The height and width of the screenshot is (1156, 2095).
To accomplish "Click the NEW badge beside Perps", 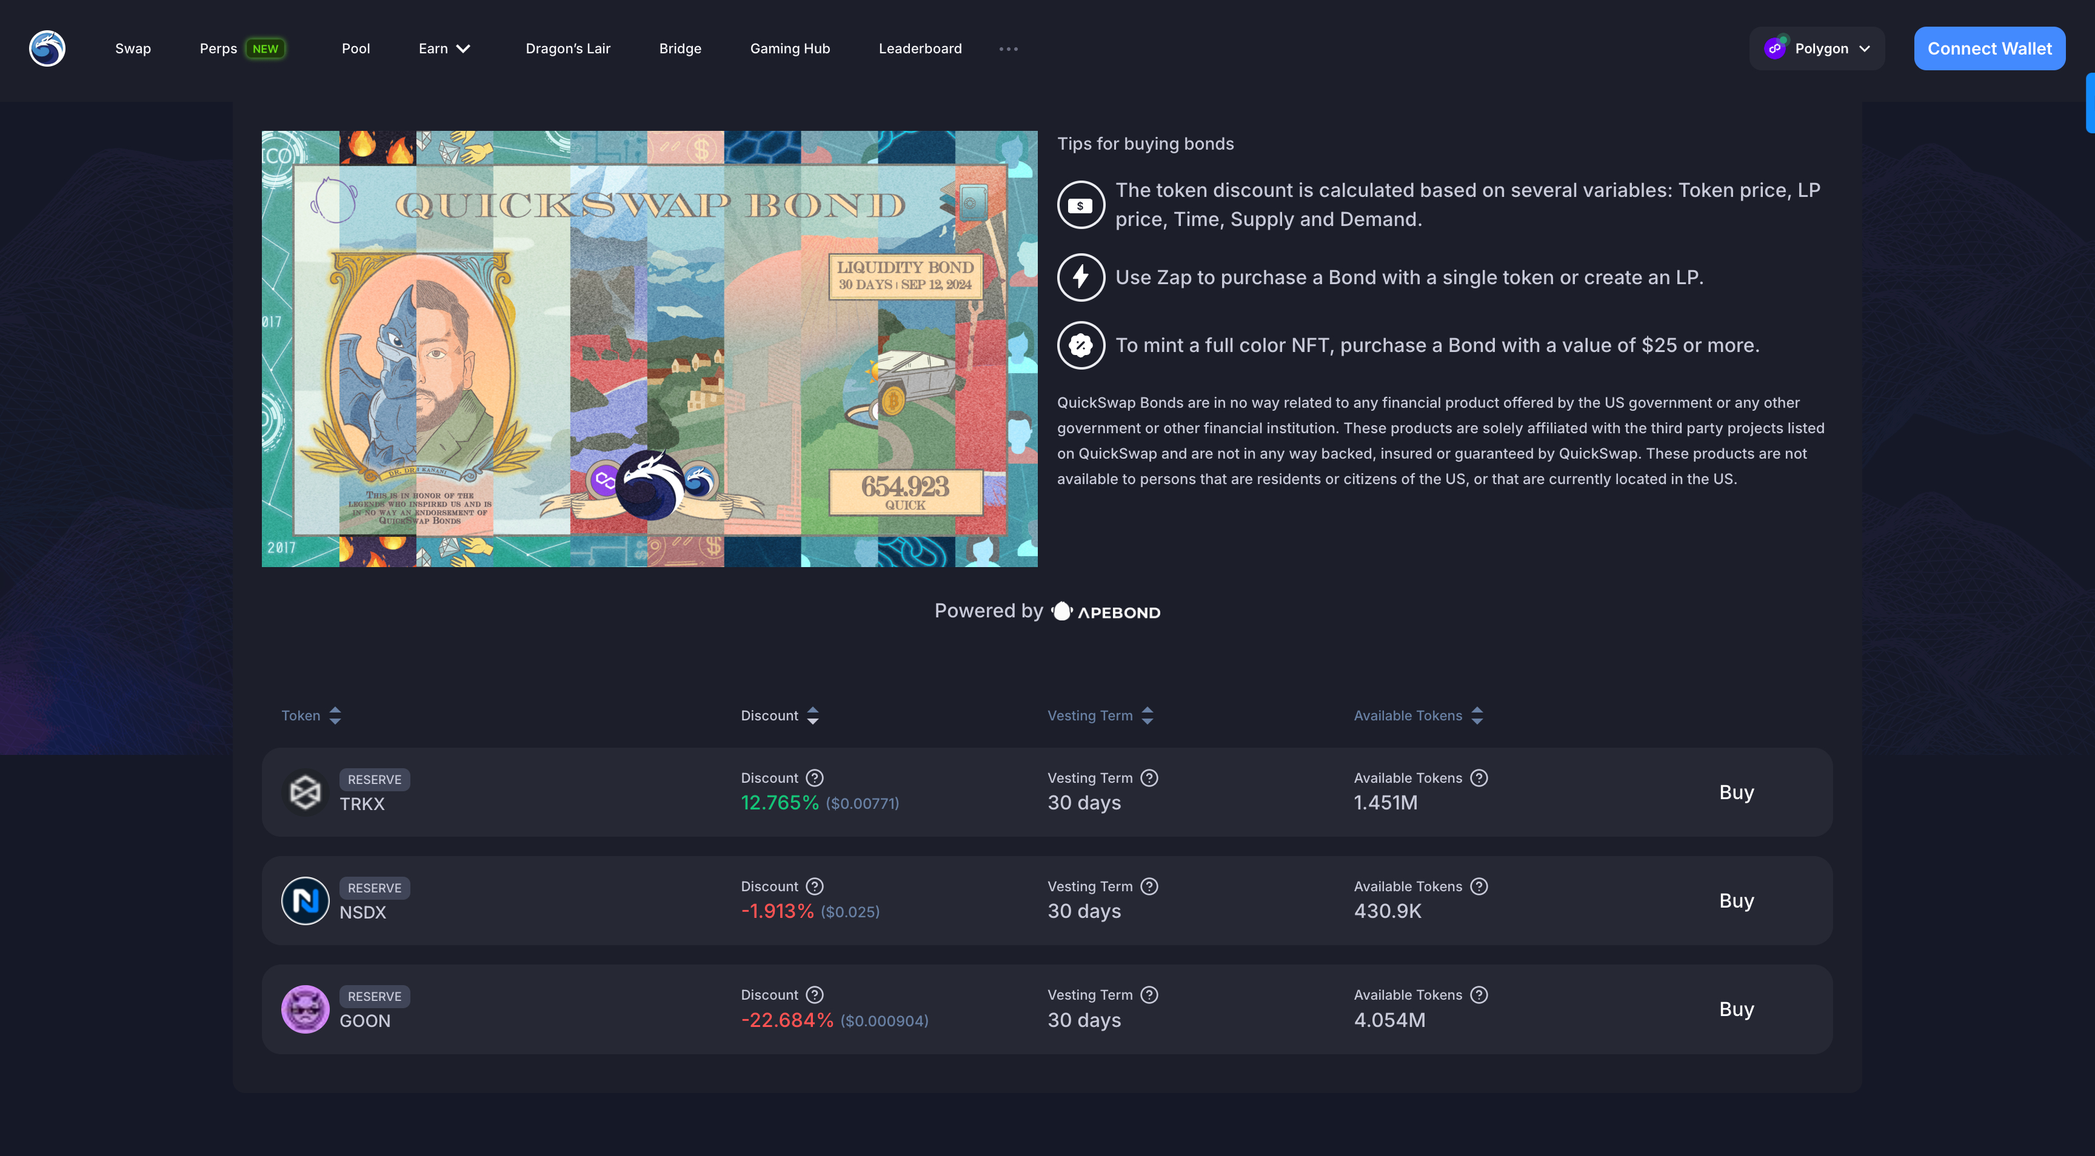I will 265,49.
